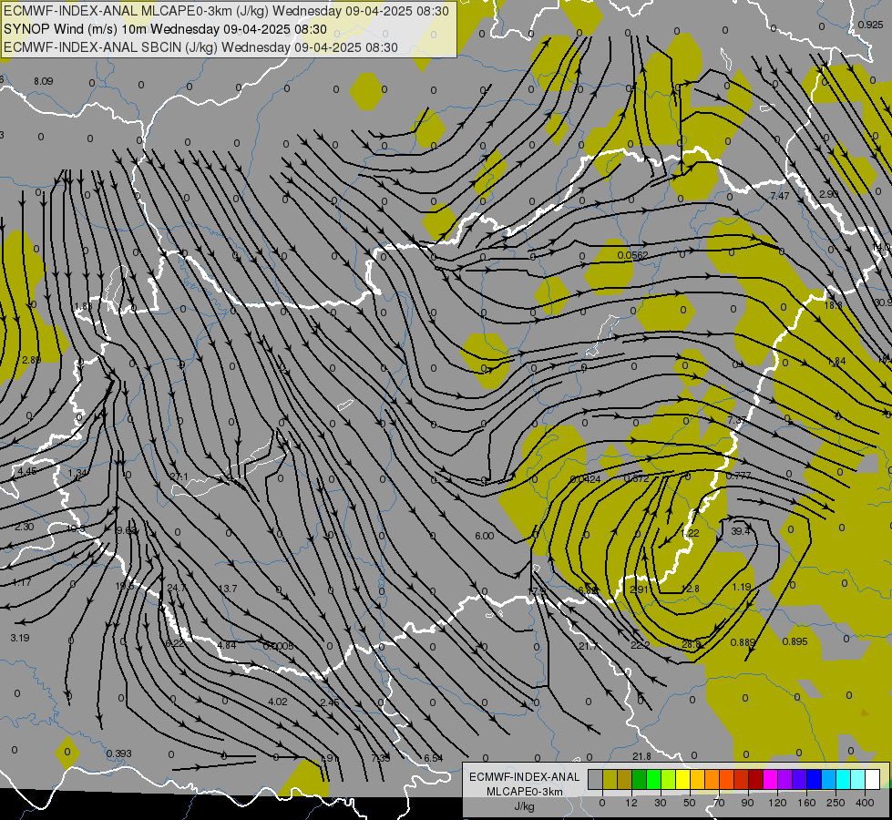892x820 pixels.
Task: Click the legend title 'ECMWF-INDEX-ANAL'
Action: (525, 777)
